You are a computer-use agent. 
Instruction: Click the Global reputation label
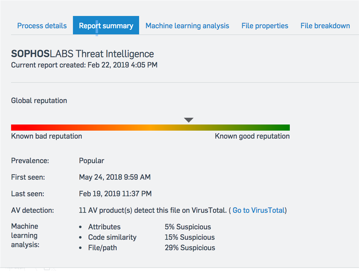(39, 100)
